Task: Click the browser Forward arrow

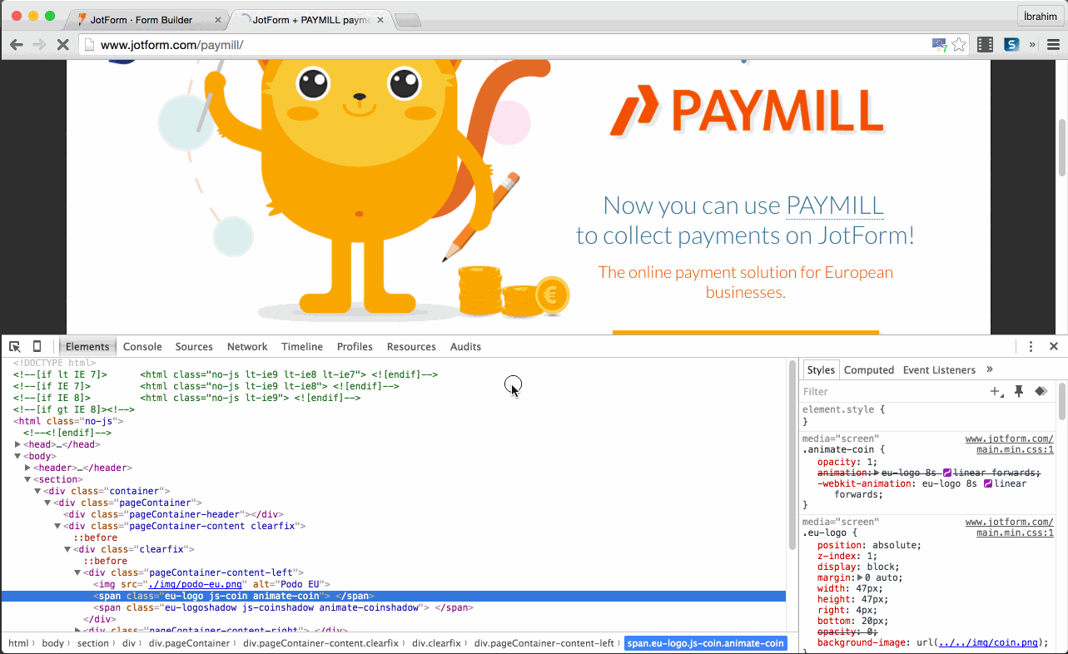Action: [39, 45]
